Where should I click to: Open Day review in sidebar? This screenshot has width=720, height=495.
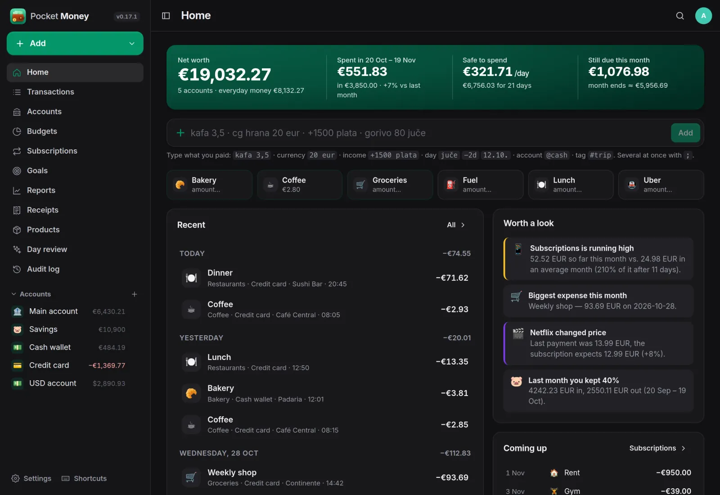click(x=75, y=249)
